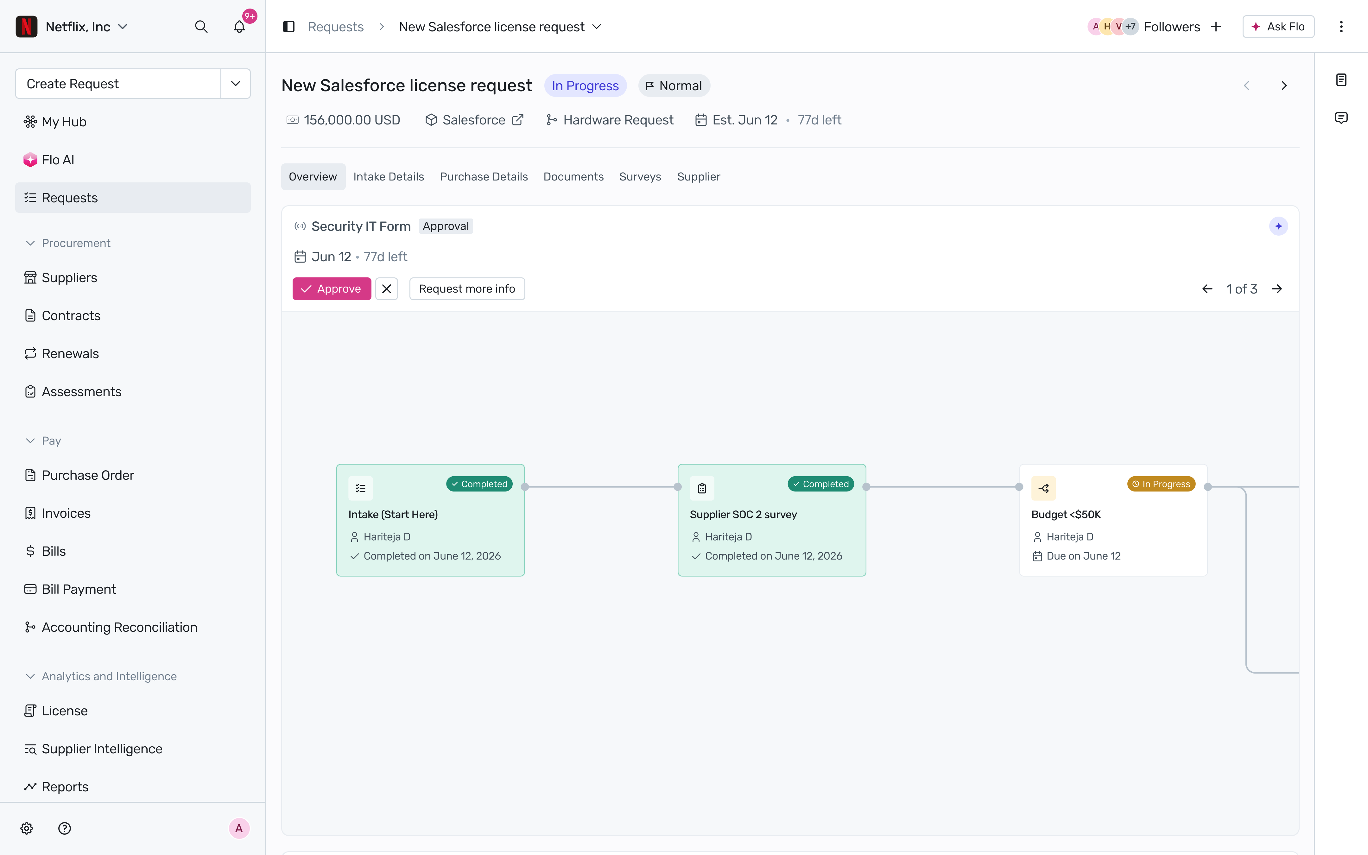The image size is (1368, 855).
Task: Select Requests in sidebar
Action: coord(133,198)
